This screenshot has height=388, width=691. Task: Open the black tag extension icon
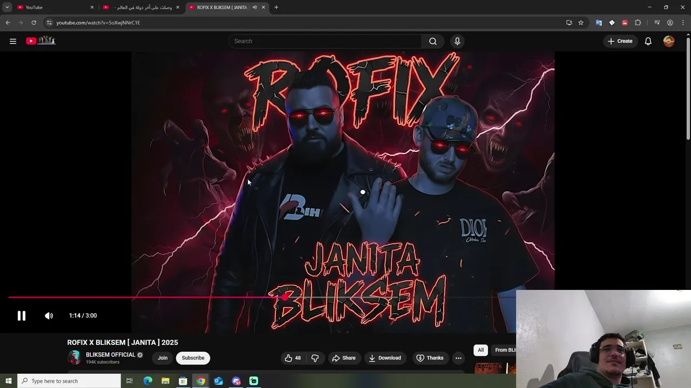click(x=612, y=23)
